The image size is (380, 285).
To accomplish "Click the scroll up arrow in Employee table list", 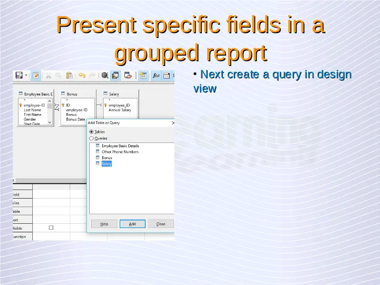I will [50, 101].
